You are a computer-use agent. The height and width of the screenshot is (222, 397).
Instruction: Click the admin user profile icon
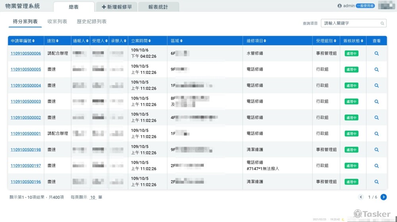pos(339,6)
